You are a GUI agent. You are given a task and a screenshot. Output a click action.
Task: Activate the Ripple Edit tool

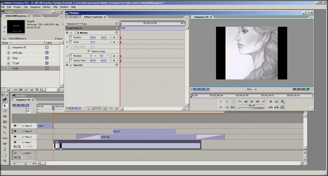pyautogui.click(x=5, y=117)
